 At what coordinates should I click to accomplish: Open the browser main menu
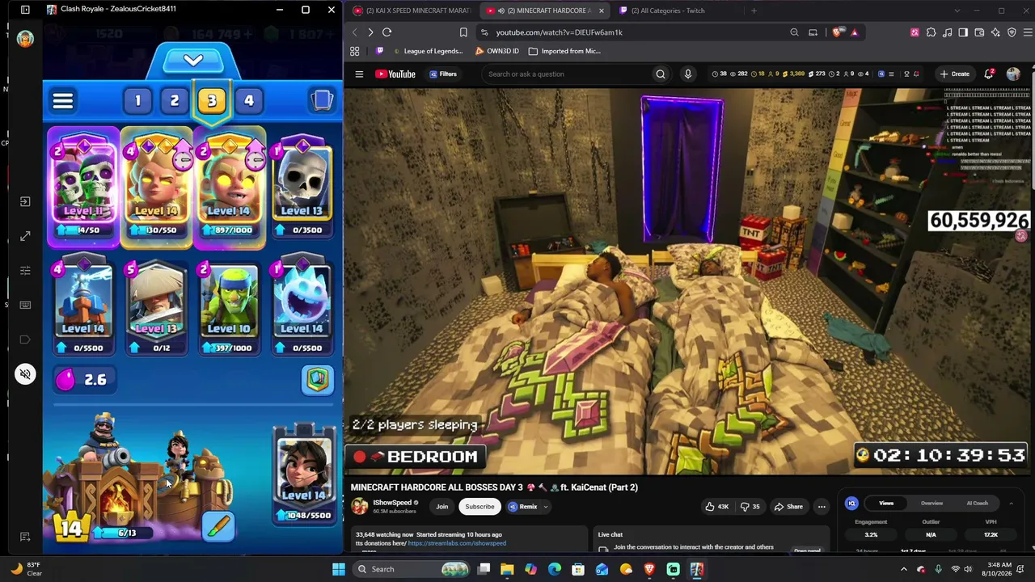(1028, 32)
